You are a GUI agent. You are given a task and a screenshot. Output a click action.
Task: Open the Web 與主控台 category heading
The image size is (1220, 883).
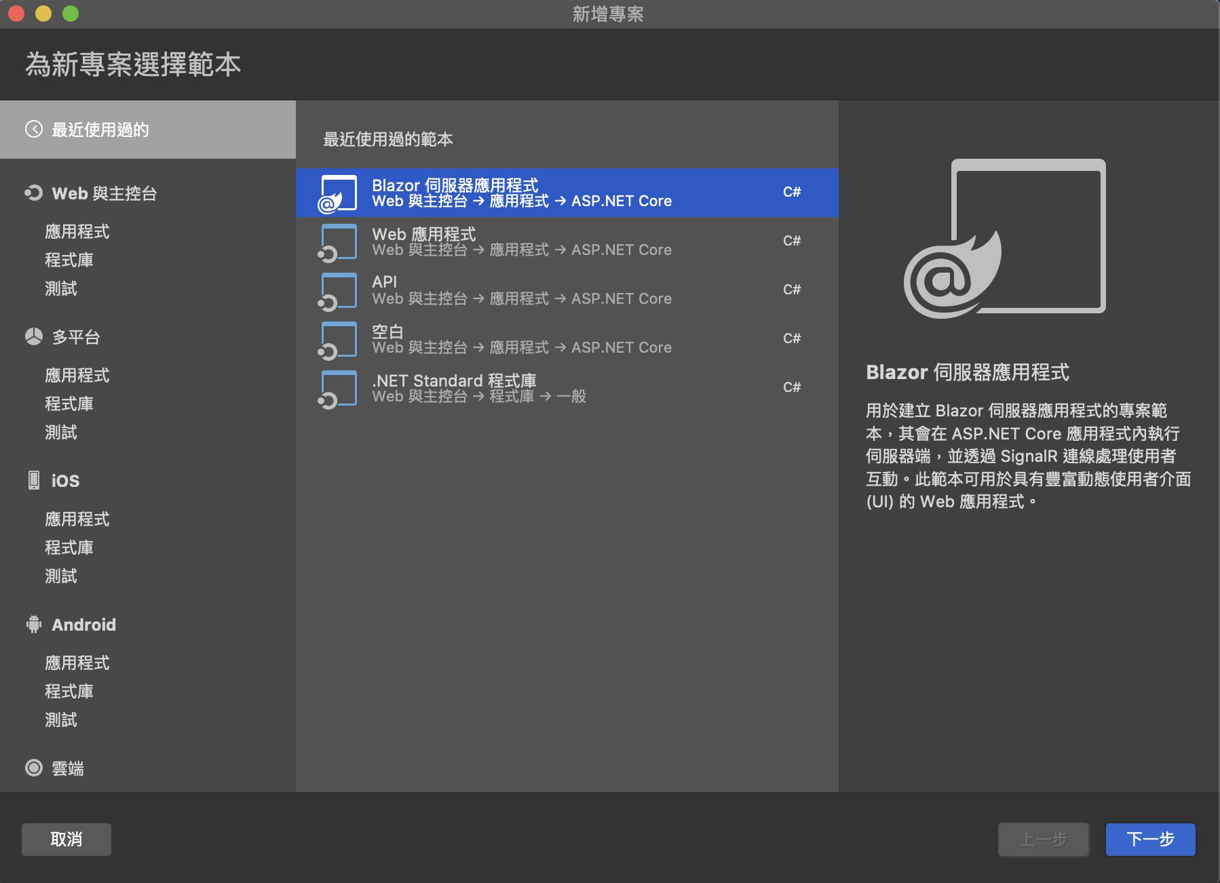coord(104,194)
